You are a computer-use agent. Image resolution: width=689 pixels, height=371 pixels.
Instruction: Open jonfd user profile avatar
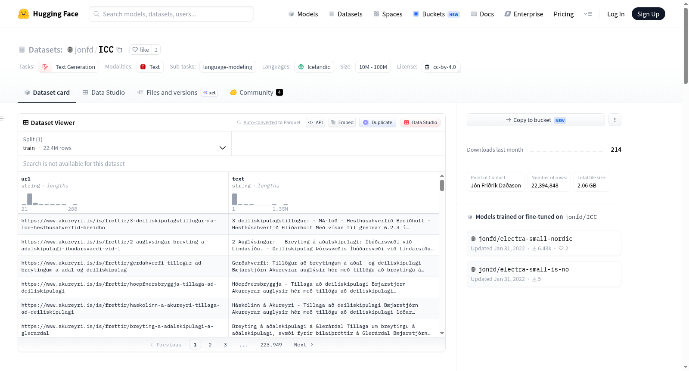point(70,50)
